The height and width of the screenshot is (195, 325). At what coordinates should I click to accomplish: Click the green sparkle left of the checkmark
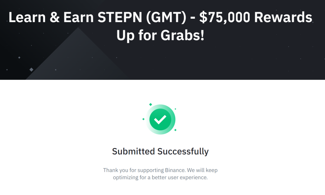coord(143,119)
